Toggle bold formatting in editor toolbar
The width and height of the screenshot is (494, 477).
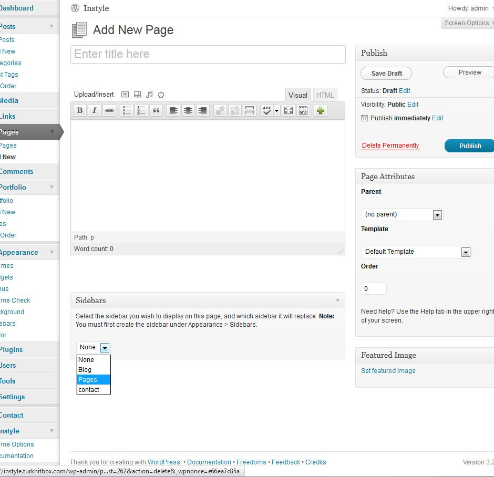[x=80, y=110]
